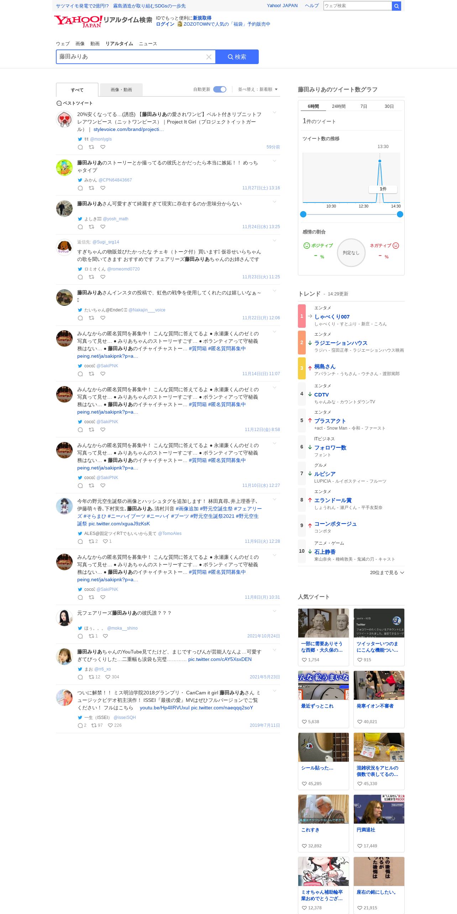Click the positive sentiment smiley icon
This screenshot has width=457, height=914.
[306, 246]
